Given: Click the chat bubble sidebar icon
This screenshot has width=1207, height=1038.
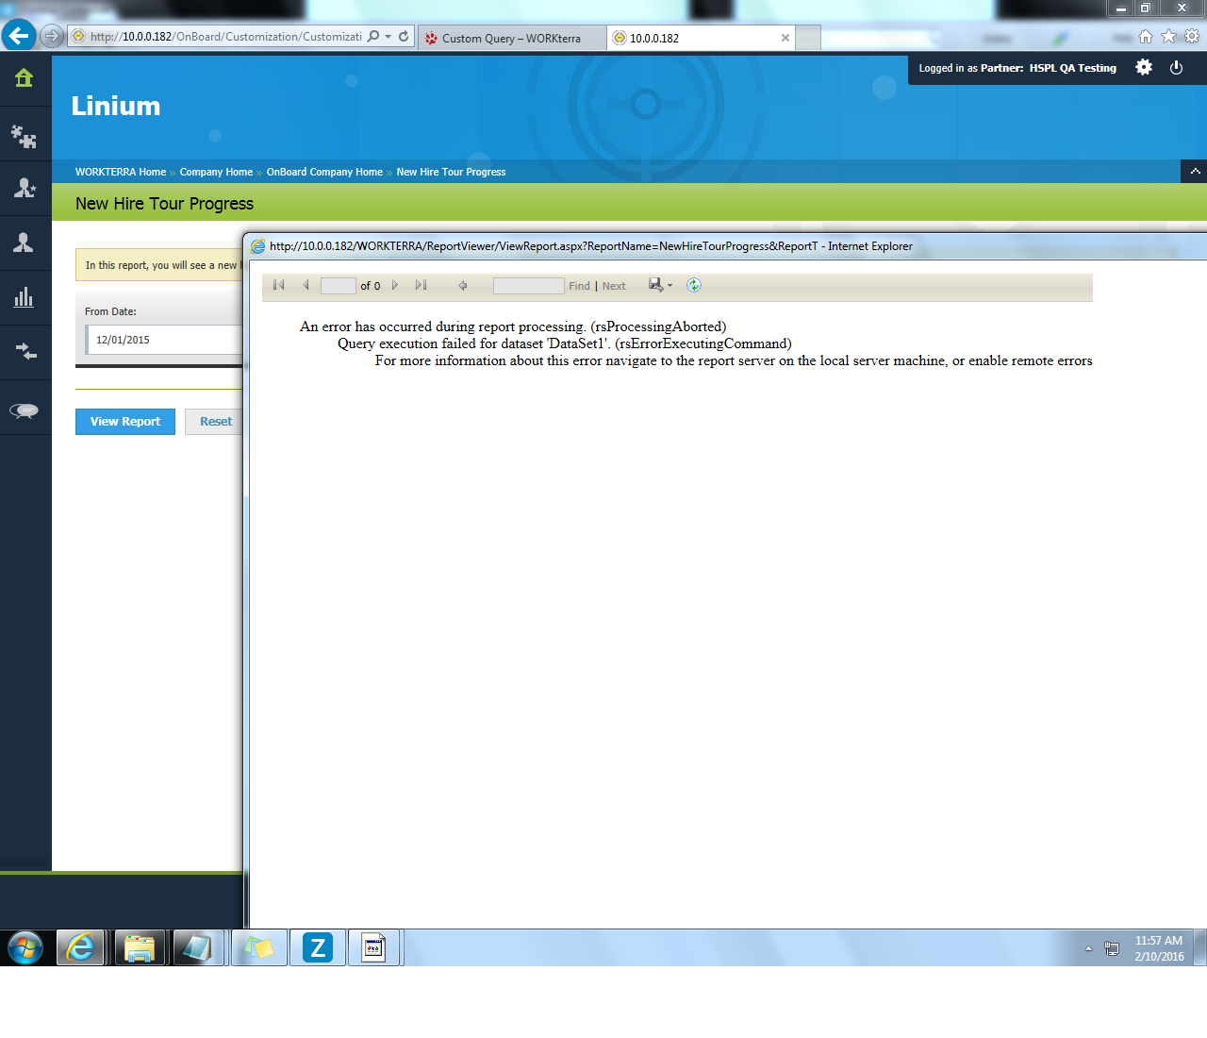Looking at the screenshot, I should tap(25, 410).
